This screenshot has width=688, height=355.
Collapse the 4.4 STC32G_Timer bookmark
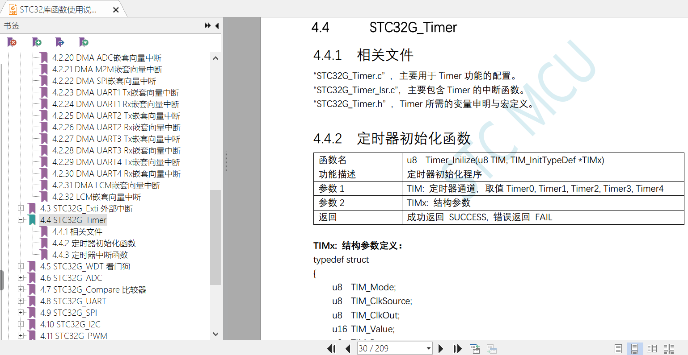point(21,220)
